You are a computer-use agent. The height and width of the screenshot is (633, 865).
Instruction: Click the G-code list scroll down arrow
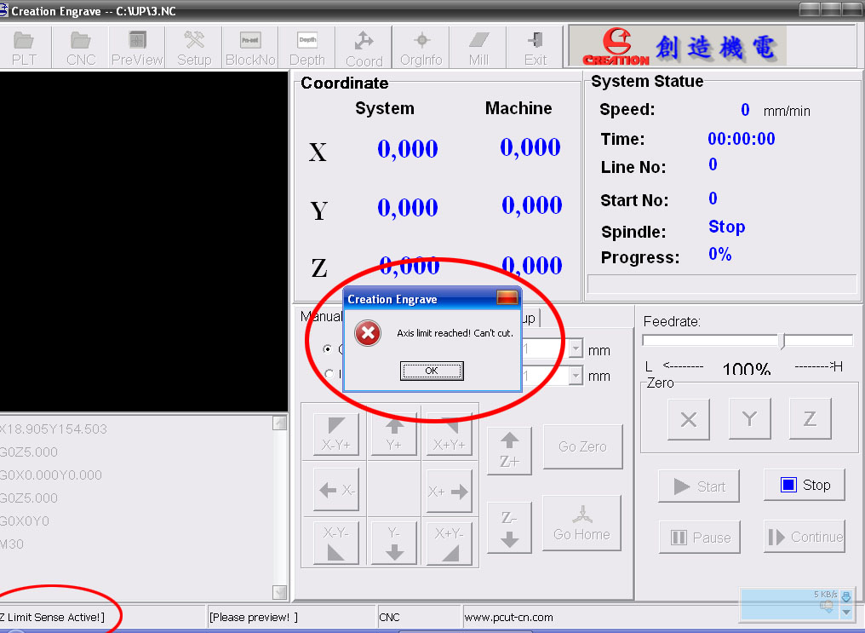[280, 592]
